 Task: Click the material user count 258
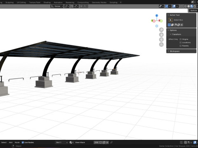96,143
